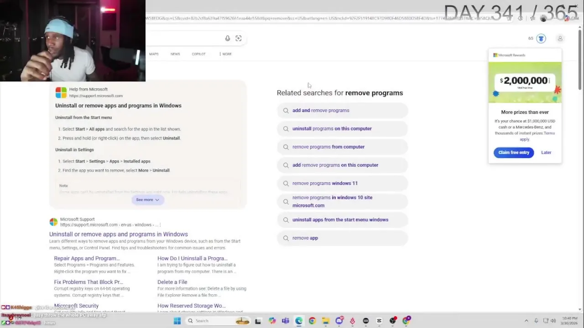Image resolution: width=584 pixels, height=328 pixels.
Task: Dismiss rewards promo with Later
Action: tap(546, 153)
